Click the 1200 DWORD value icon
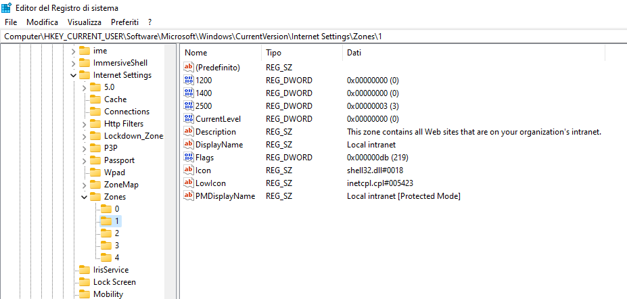Viewport: 627px width, 299px height. click(x=188, y=80)
